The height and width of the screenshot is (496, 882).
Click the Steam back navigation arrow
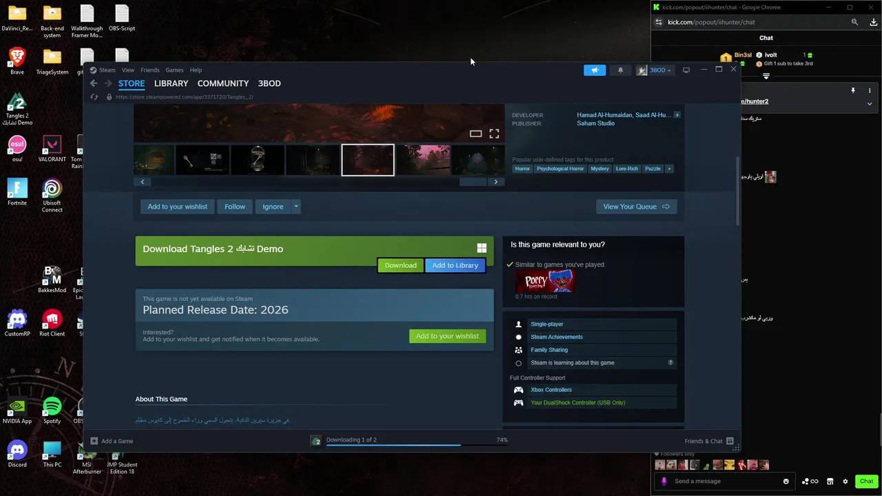click(x=94, y=83)
